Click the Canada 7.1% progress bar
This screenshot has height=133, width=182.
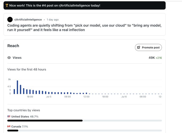[85, 131]
